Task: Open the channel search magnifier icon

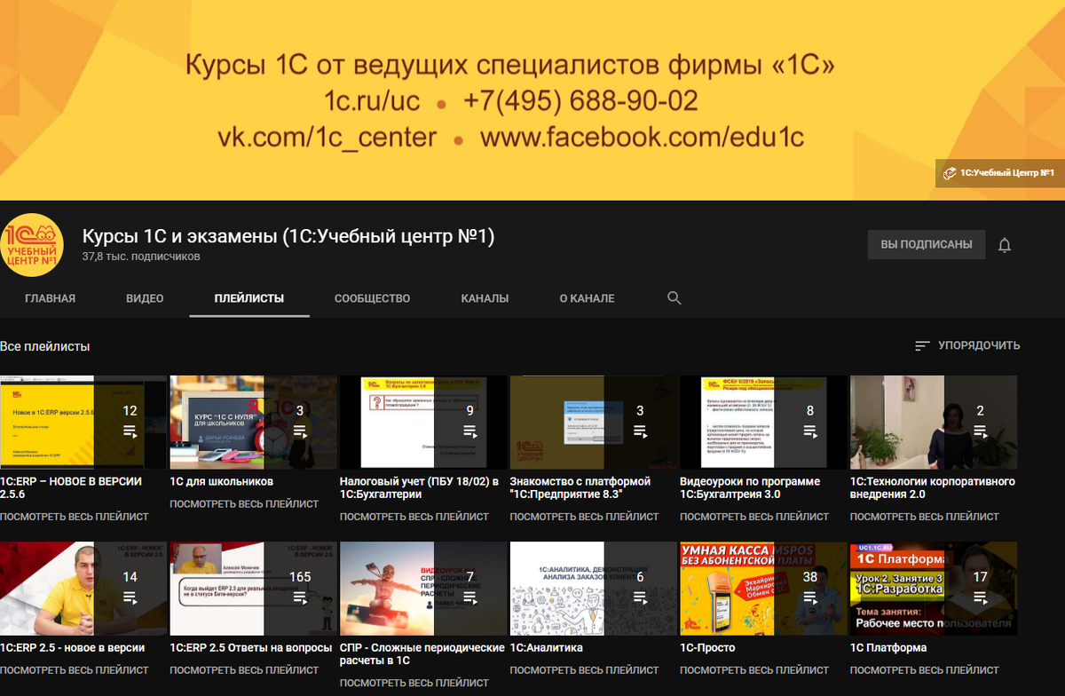Action: (674, 298)
